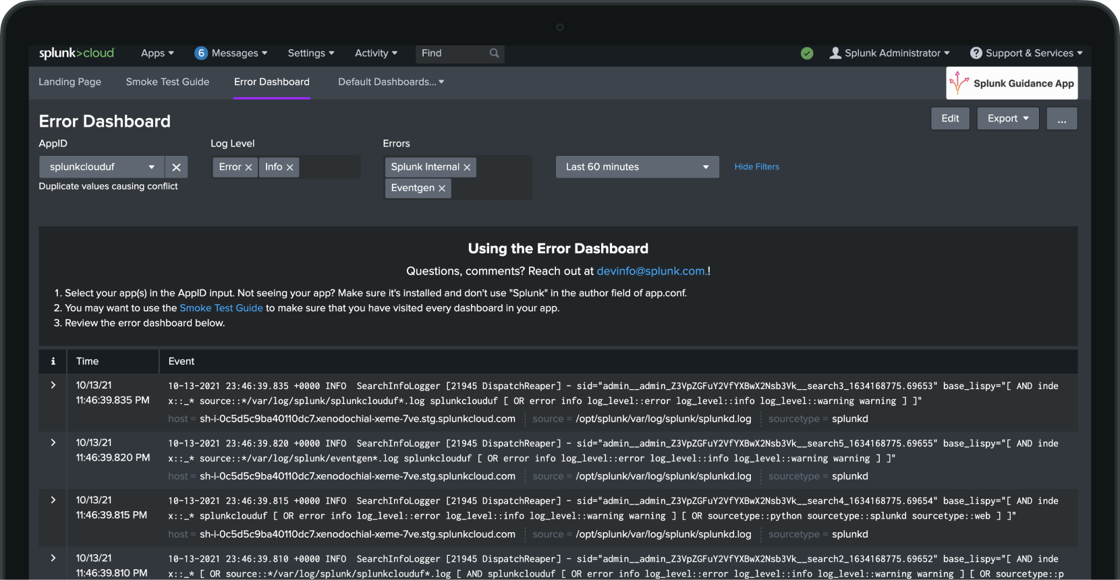Expand the event row at 11:46:39.810 PM
The height and width of the screenshot is (580, 1120).
(x=53, y=558)
